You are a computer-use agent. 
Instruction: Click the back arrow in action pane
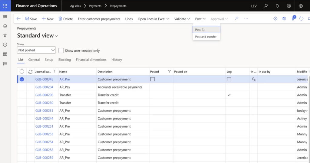[18, 19]
